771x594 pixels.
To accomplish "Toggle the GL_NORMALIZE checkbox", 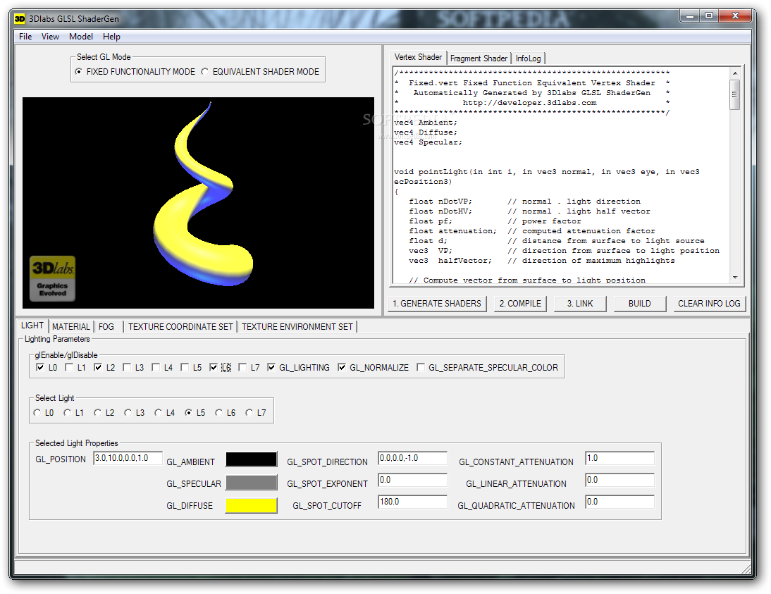I will click(342, 367).
